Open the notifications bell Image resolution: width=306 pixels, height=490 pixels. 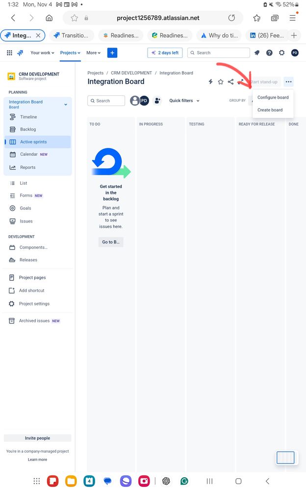[257, 53]
